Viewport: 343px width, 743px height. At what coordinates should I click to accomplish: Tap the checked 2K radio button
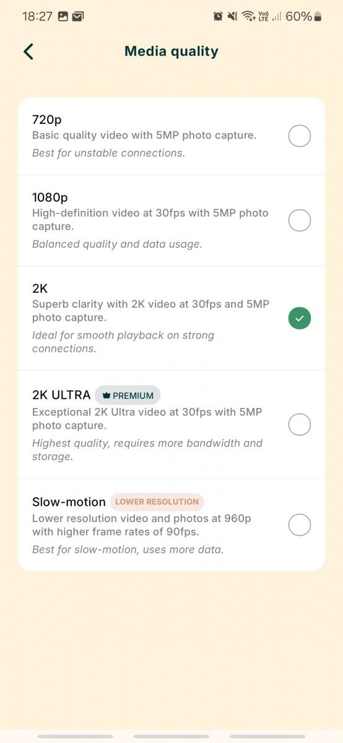[x=300, y=318]
